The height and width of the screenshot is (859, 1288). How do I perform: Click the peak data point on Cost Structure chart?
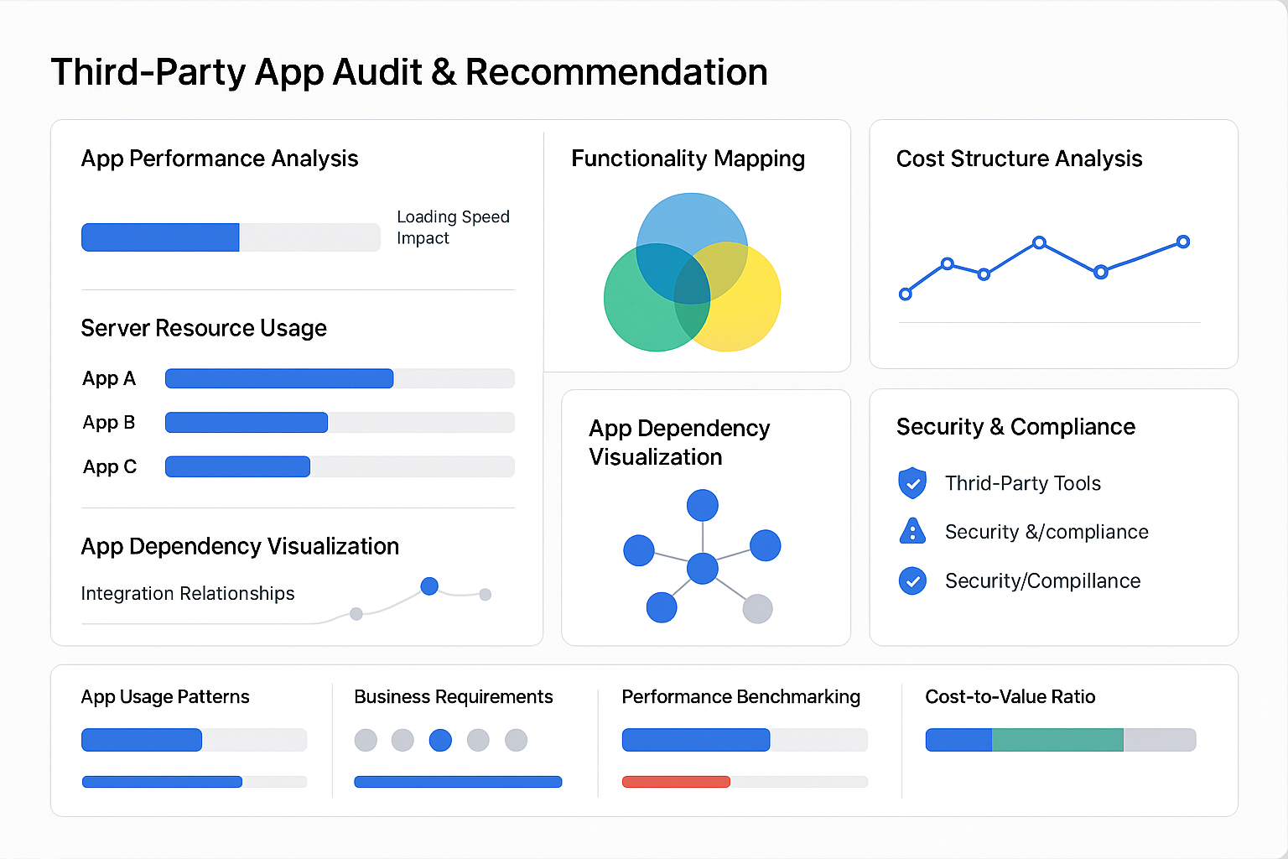click(x=1039, y=243)
